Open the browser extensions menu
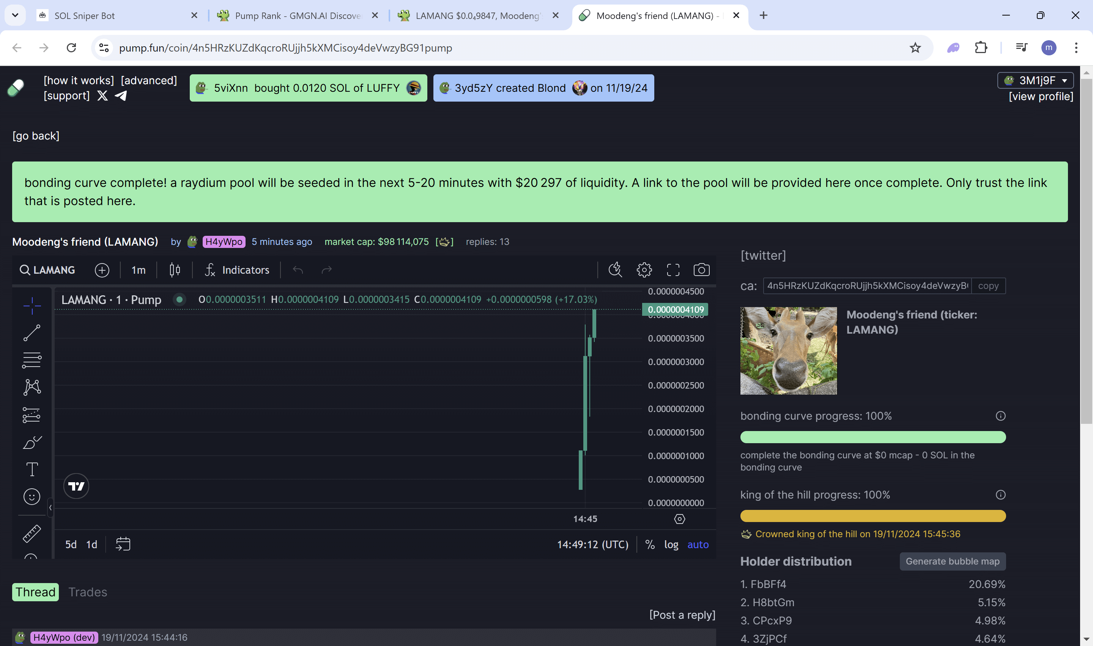1093x646 pixels. tap(981, 47)
